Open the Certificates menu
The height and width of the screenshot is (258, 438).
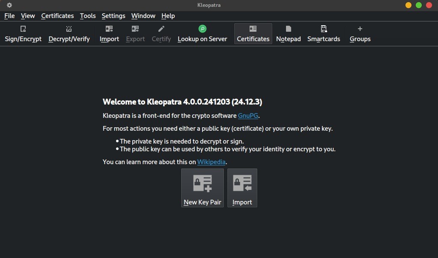[x=57, y=16]
